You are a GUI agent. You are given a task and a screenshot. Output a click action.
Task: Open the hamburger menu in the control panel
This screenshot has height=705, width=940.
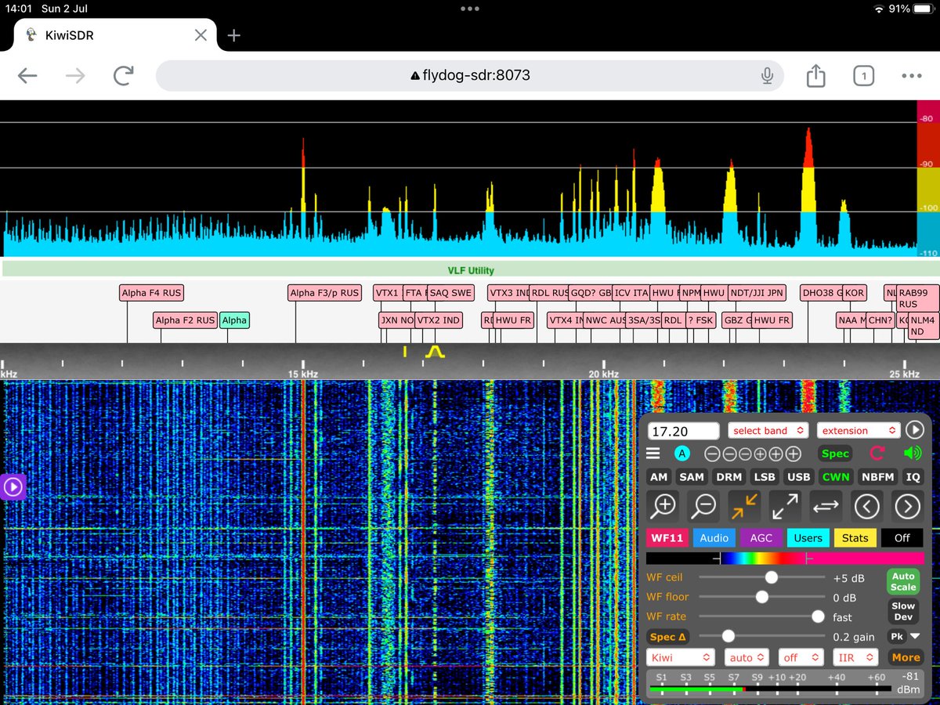click(x=655, y=454)
